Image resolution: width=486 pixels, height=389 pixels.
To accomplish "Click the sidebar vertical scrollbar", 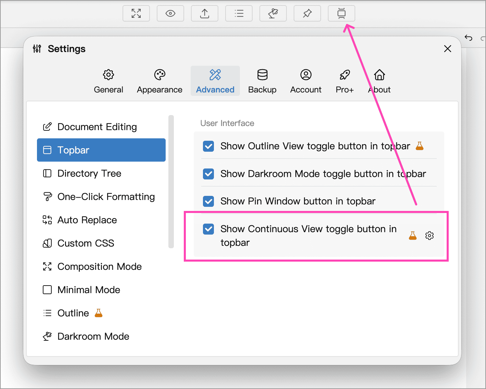I will pyautogui.click(x=171, y=181).
